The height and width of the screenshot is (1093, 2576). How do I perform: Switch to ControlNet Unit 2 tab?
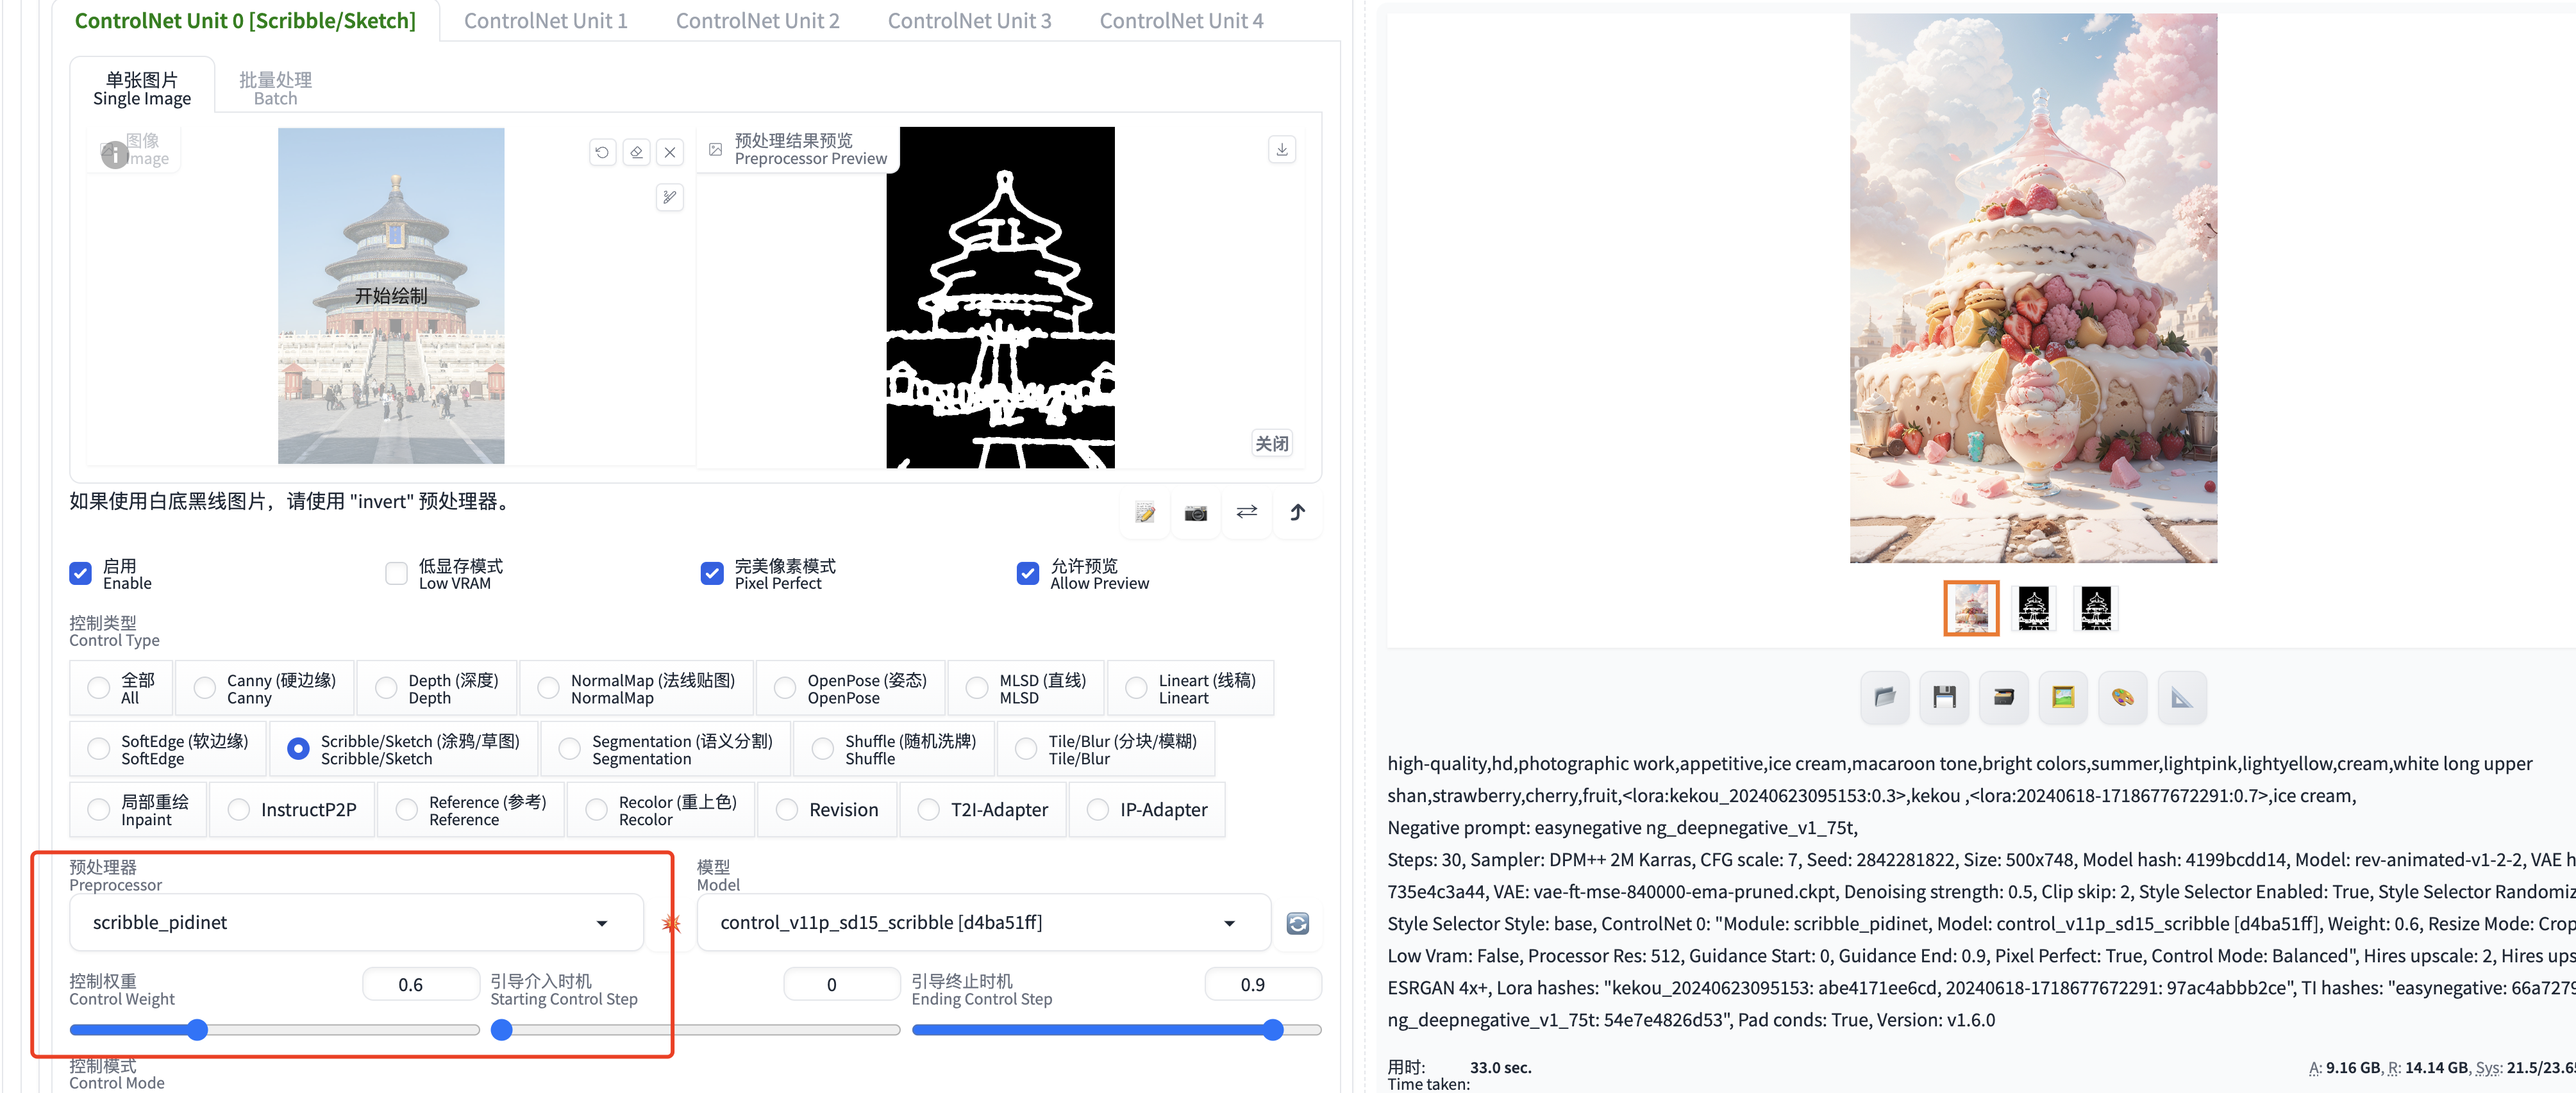757,21
